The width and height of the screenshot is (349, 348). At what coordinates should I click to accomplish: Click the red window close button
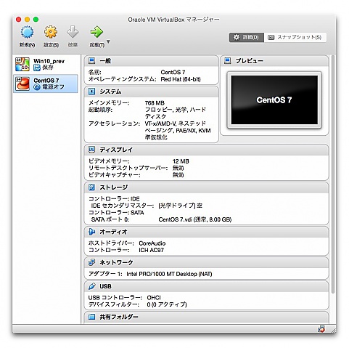pos(18,20)
